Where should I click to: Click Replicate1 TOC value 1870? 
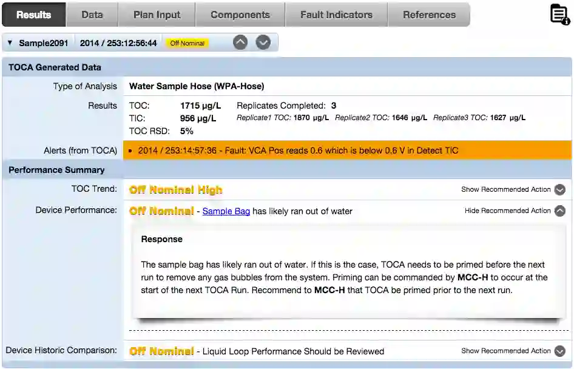pos(302,118)
